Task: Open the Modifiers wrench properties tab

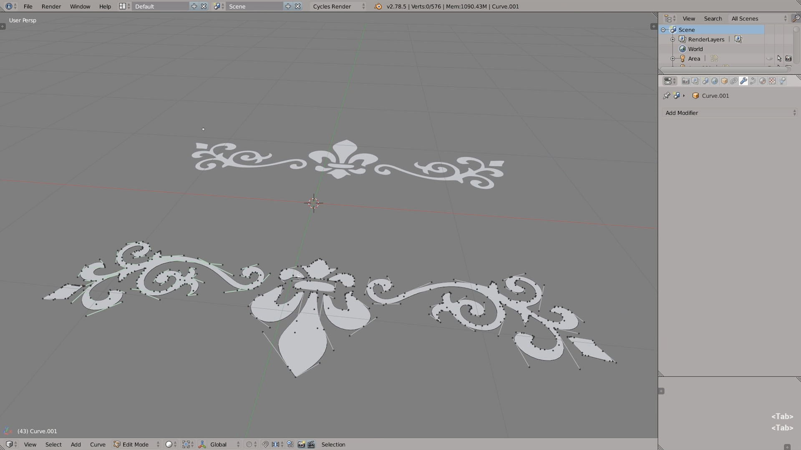Action: pos(743,81)
